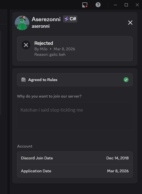Viewport: 142px width, 194px height.
Task: Minimize the Discord window
Action: click(116, 5)
